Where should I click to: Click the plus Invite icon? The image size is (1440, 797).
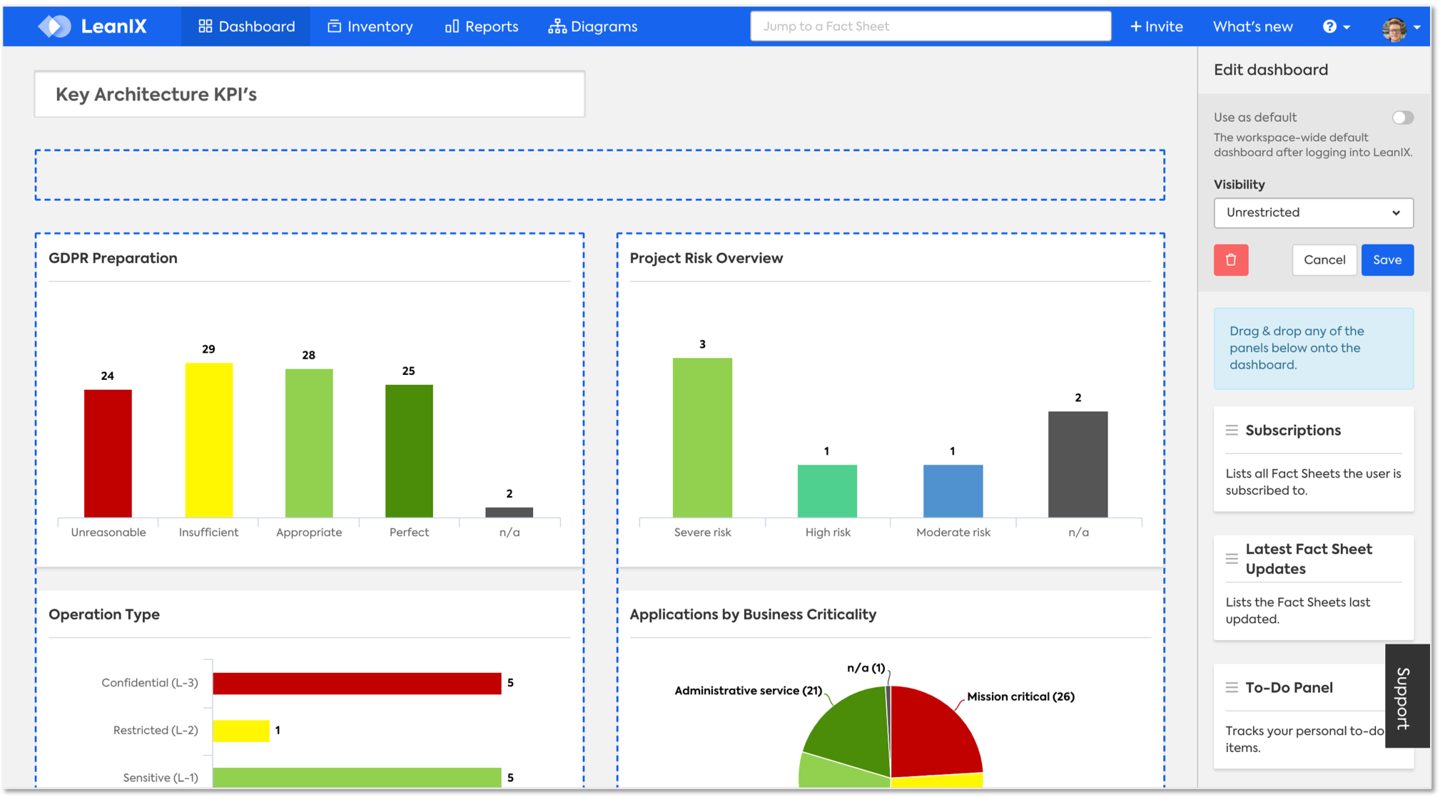1136,26
